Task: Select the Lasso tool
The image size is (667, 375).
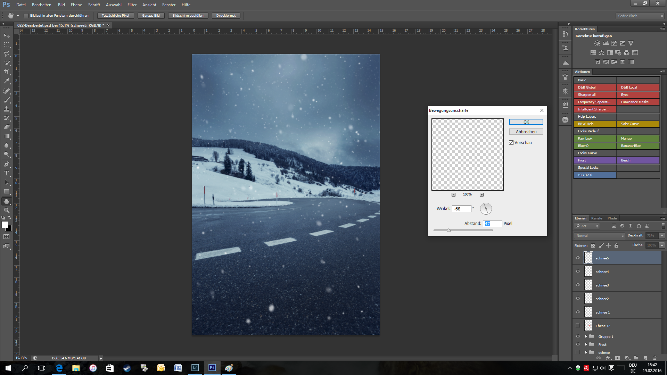Action: point(7,54)
